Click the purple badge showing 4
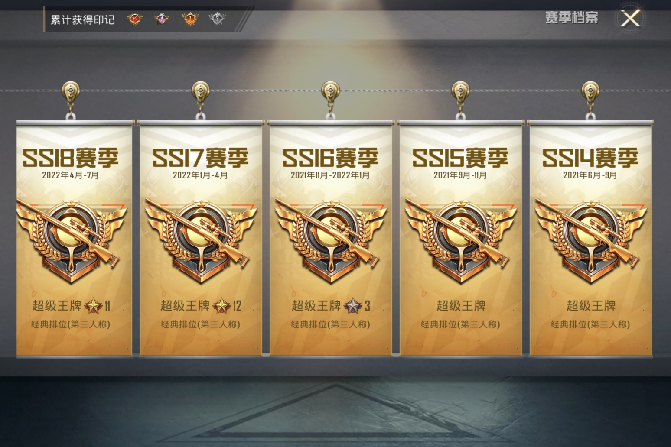671x447 pixels. tap(162, 19)
